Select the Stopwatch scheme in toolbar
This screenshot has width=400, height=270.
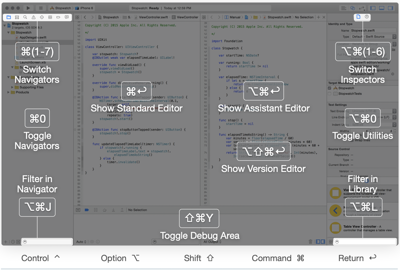60,8
